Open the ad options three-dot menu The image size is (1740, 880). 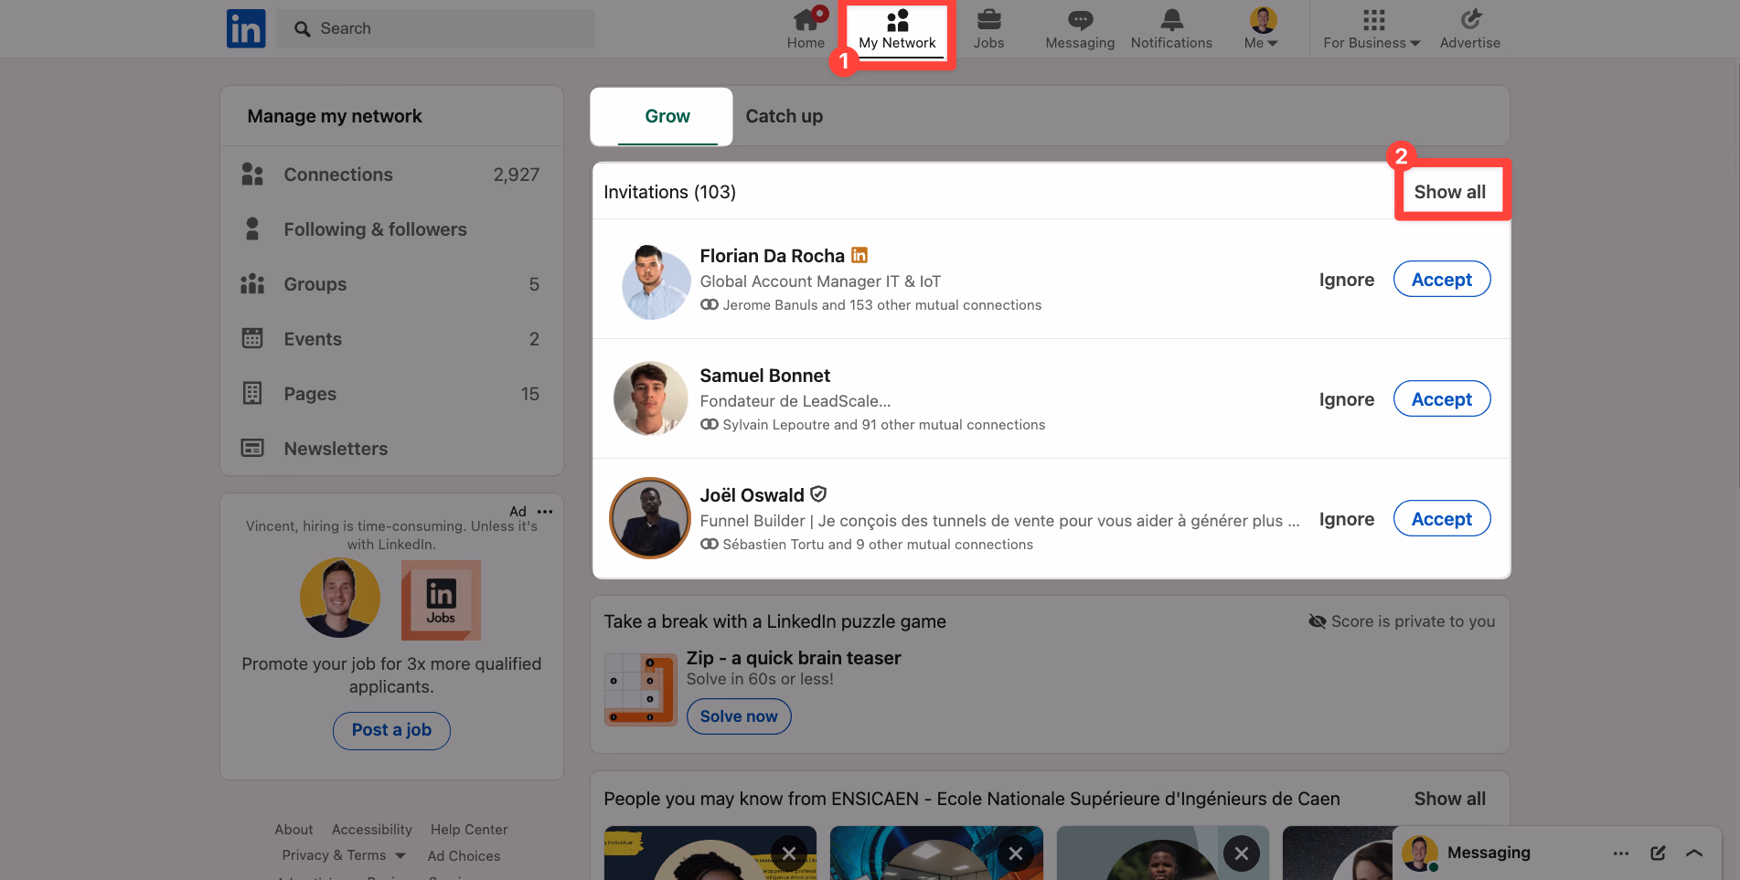tap(545, 512)
